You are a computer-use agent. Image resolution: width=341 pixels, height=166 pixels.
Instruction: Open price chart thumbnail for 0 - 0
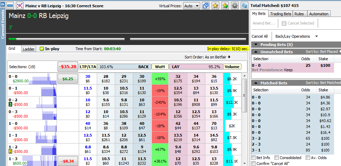[x=43, y=79]
